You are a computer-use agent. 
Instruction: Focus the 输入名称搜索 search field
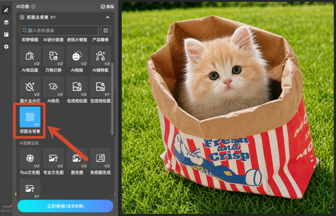(59, 30)
